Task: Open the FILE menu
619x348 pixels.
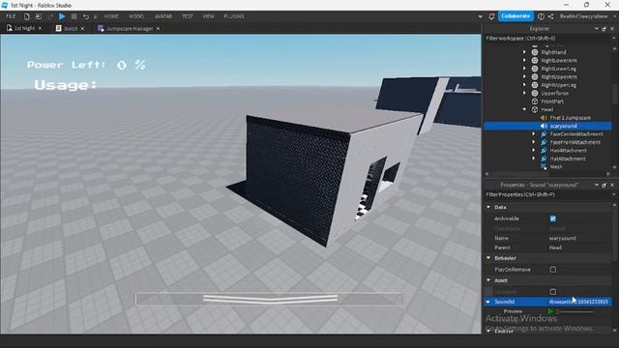Action: coord(11,16)
